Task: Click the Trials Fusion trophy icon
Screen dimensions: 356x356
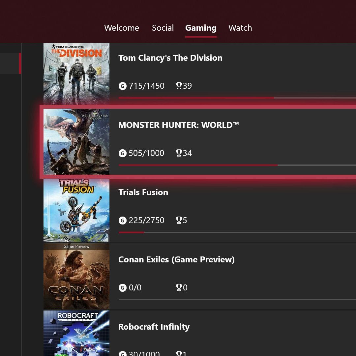Action: tap(179, 221)
